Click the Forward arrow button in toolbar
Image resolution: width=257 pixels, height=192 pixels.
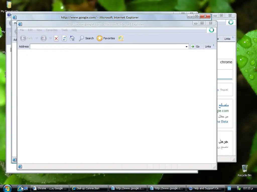pos(44,38)
